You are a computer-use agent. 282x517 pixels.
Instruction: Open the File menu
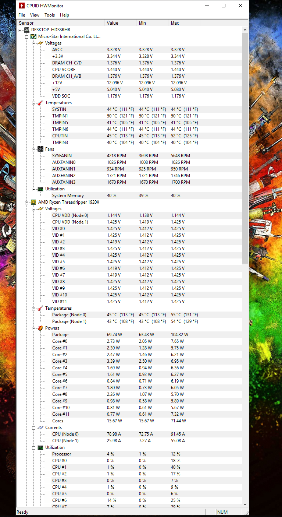(22, 15)
